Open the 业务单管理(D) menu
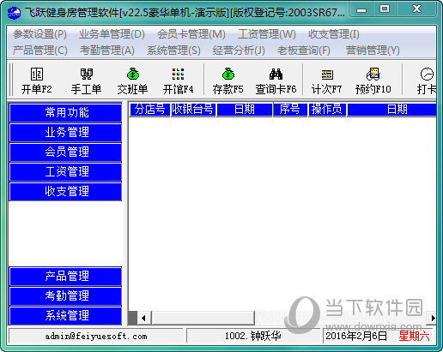The image size is (443, 352). coord(112,34)
